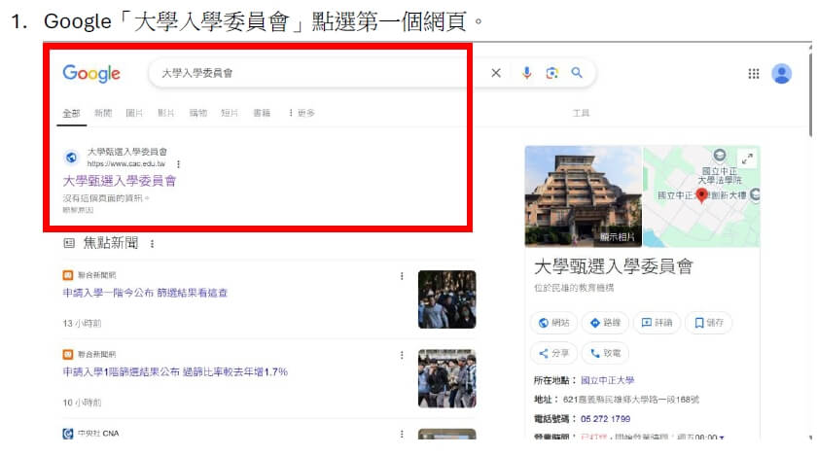
Task: Click the 路線 directions button
Action: tap(605, 323)
